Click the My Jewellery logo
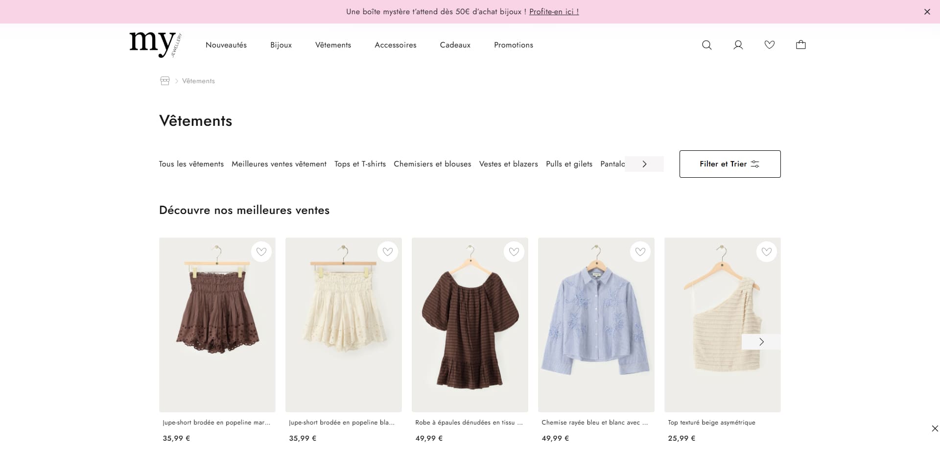Screen dimensions: 940x450 tap(156, 45)
